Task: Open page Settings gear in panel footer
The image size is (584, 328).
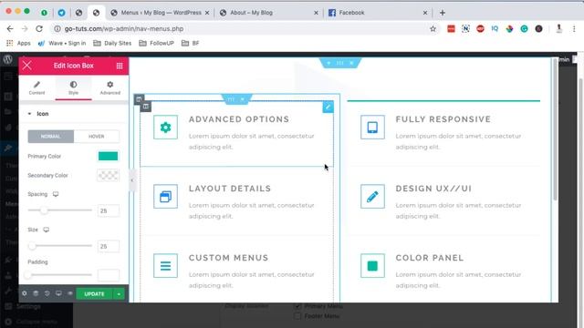Action: [x=25, y=293]
